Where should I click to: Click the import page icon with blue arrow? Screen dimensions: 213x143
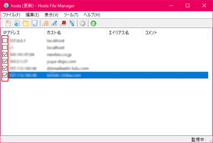coord(17,23)
